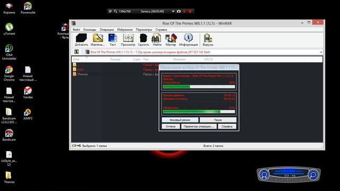Select the Новый тексто... file icon below Chrome
This screenshot has width=340, height=191.
(x=9, y=95)
